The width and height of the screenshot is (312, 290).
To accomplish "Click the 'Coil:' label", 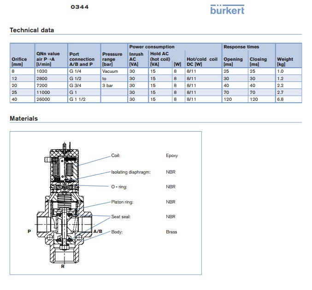I will pyautogui.click(x=116, y=156).
